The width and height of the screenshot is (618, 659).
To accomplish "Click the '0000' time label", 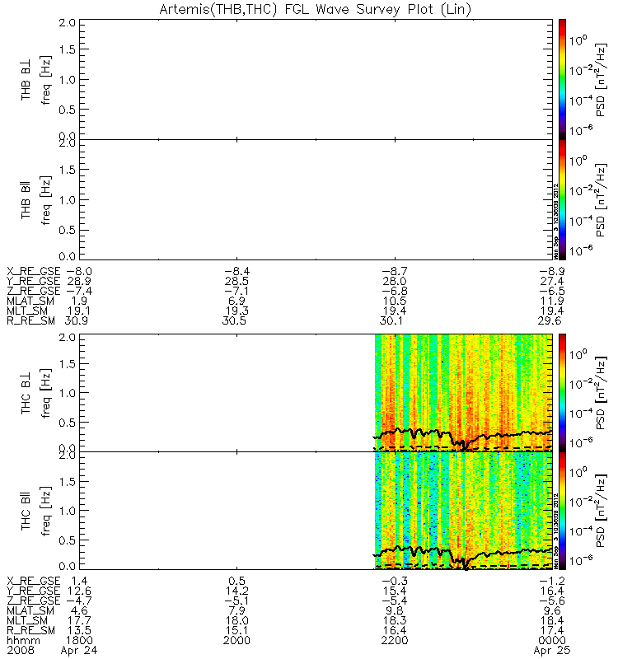I will 552,640.
